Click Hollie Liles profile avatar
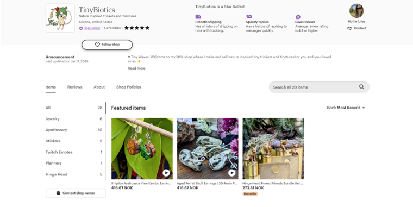 tap(356, 11)
